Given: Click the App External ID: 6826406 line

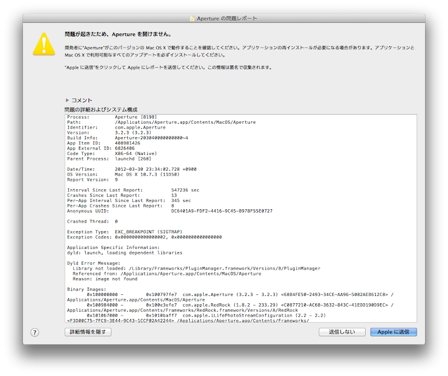Looking at the screenshot, I should [101, 148].
